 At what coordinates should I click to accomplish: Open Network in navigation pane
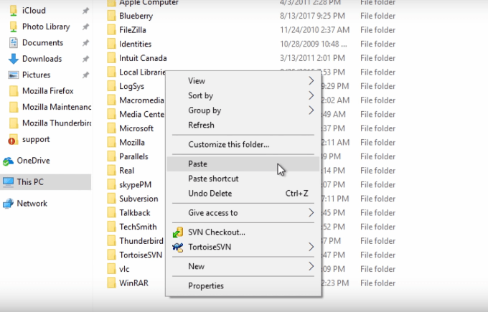[x=32, y=204]
